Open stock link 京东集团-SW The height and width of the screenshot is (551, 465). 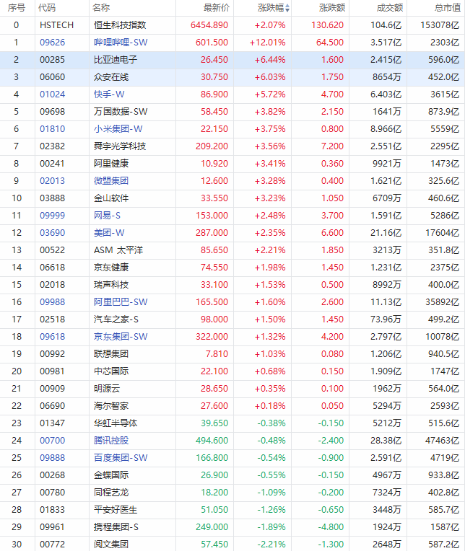tap(121, 337)
